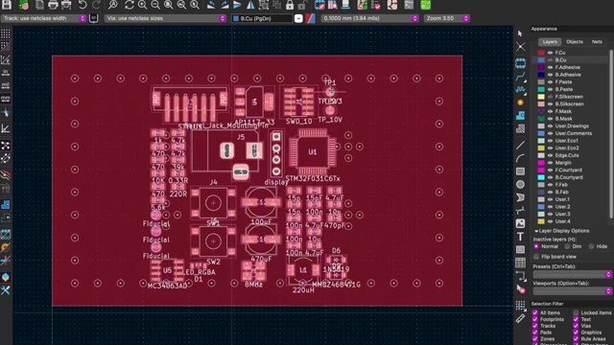614x345 pixels.
Task: Collapse the Layer Display Options section
Action: (536, 231)
